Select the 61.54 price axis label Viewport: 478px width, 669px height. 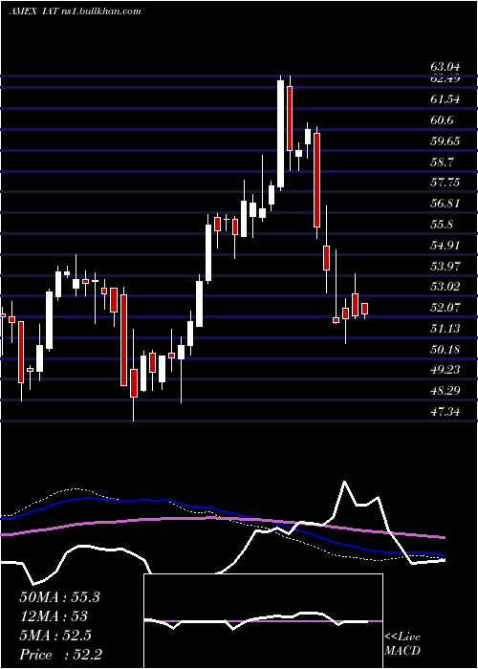(445, 99)
